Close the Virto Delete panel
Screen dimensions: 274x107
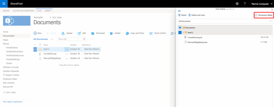(272, 9)
